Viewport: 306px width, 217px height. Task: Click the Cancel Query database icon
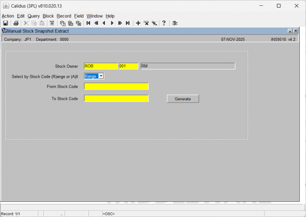tap(78, 23)
